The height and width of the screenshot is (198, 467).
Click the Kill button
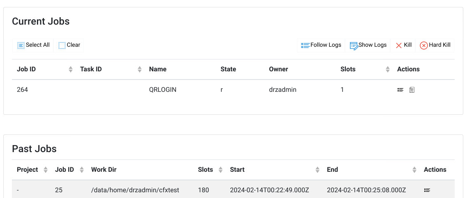click(403, 45)
